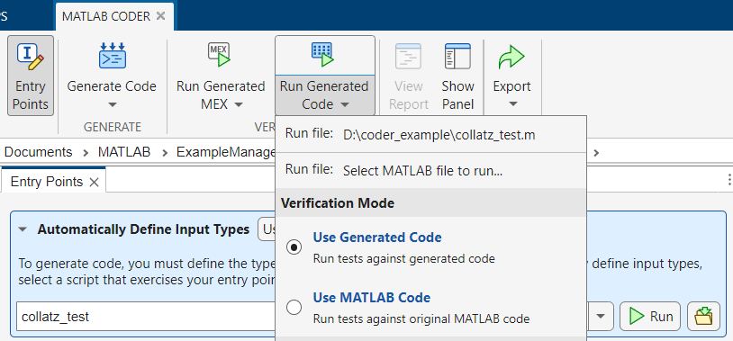
Task: Click the collatz_test script input field
Action: point(146,317)
